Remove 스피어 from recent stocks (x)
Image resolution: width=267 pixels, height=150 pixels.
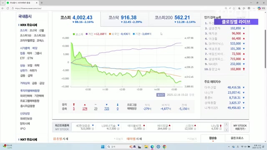pyautogui.click(x=195, y=129)
